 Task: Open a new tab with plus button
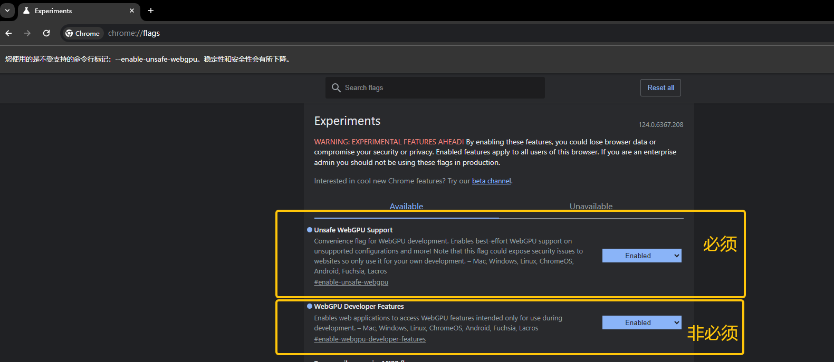(151, 11)
